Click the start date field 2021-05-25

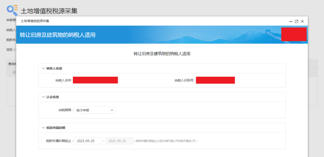pyautogui.click(x=88, y=141)
